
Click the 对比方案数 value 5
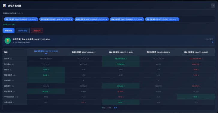click(212, 42)
